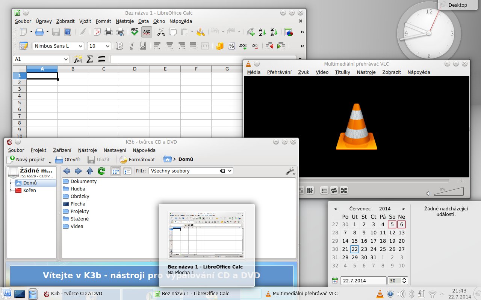This screenshot has height=300, width=481.
Task: Toggle VLC shuffle playback
Action: [343, 190]
